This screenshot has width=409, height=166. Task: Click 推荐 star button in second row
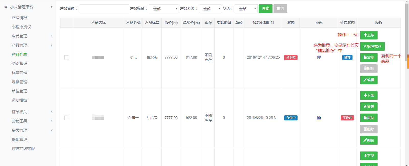(369, 107)
